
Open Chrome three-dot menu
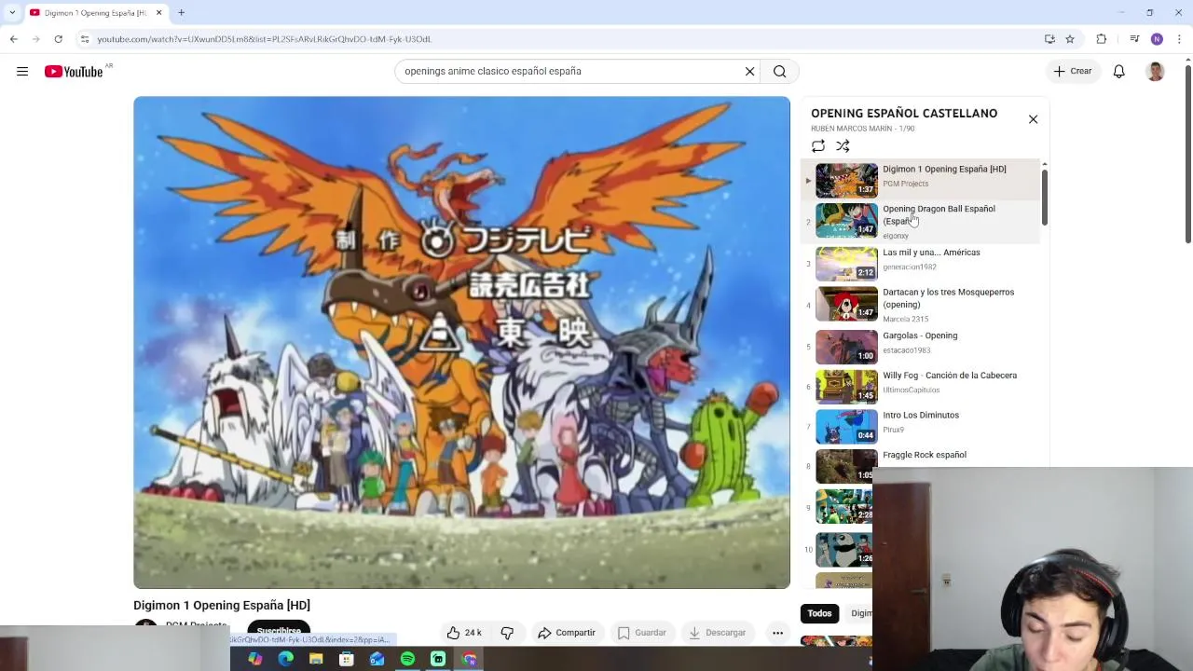(x=1179, y=39)
